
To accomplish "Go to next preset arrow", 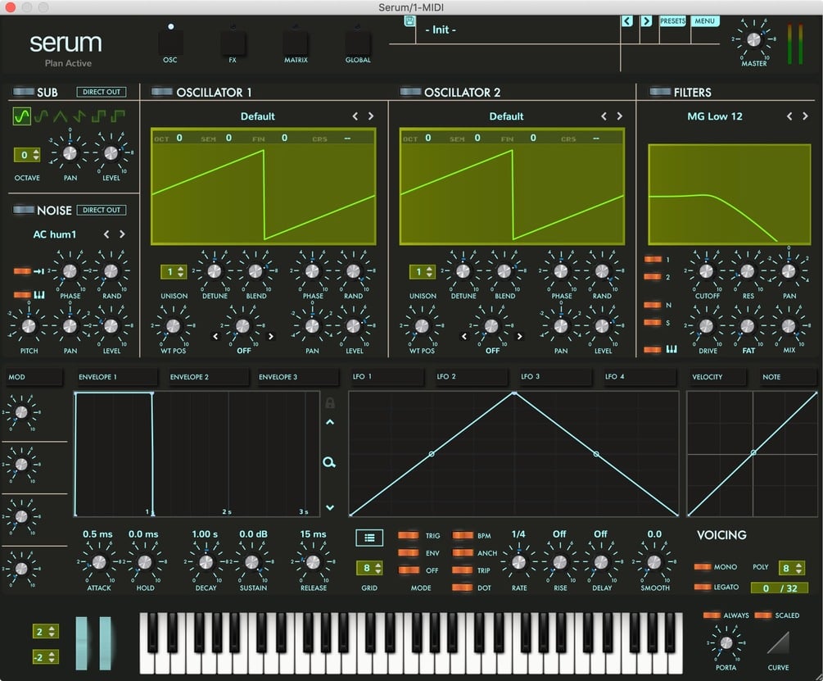I will click(646, 21).
